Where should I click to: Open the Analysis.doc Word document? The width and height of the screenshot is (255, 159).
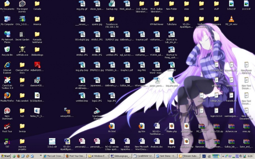pyautogui.click(x=157, y=143)
